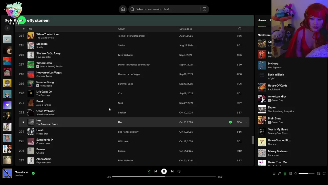Play the track Her using its row play arrow
The image size is (328, 185).
click(x=23, y=122)
